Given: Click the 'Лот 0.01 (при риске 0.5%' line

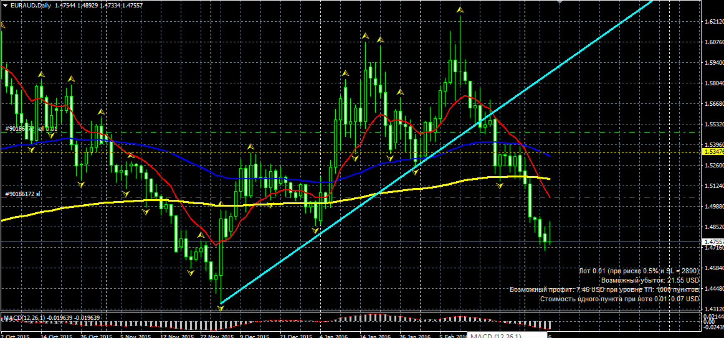Looking at the screenshot, I should coord(639,271).
